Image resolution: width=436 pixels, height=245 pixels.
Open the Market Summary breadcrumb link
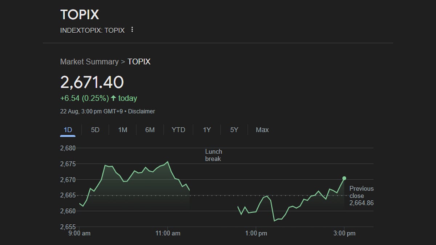(x=89, y=62)
